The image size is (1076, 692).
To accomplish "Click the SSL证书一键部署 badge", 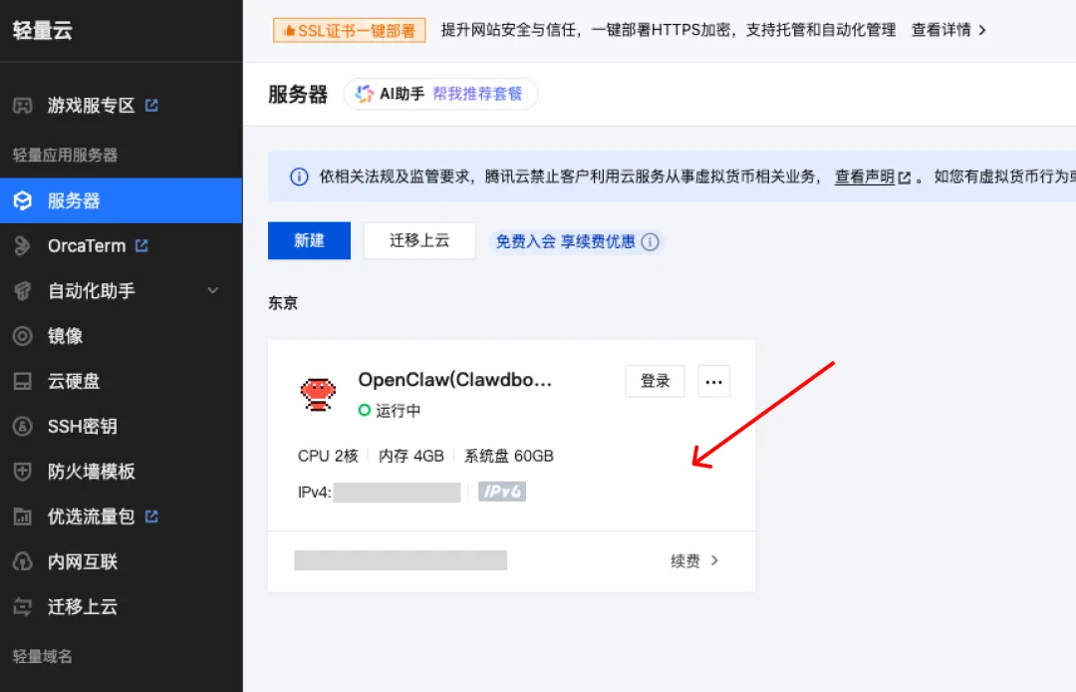I will tap(350, 30).
